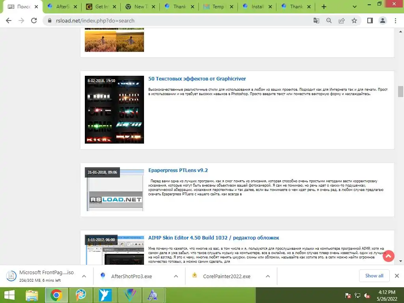This screenshot has height=303, width=404.
Task: Close the Get In tab
Action: (x=114, y=7)
